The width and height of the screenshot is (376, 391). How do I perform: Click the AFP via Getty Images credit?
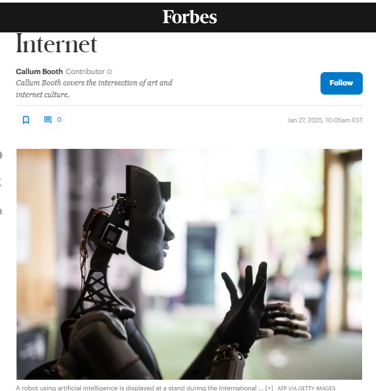(x=306, y=388)
